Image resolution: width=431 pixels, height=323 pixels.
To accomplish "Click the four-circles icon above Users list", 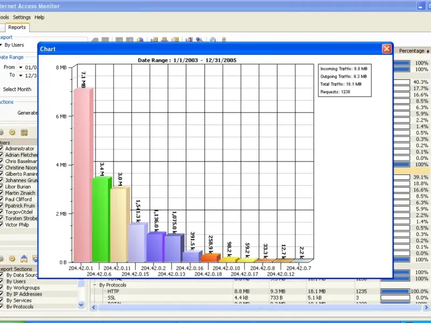I will pos(24,132).
